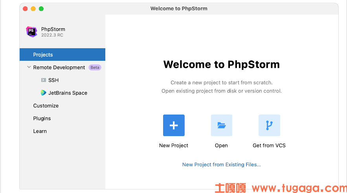Click the blue New Project plus icon
347x193 pixels.
174,125
